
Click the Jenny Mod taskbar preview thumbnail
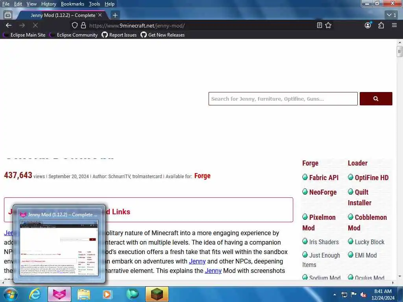click(x=59, y=248)
